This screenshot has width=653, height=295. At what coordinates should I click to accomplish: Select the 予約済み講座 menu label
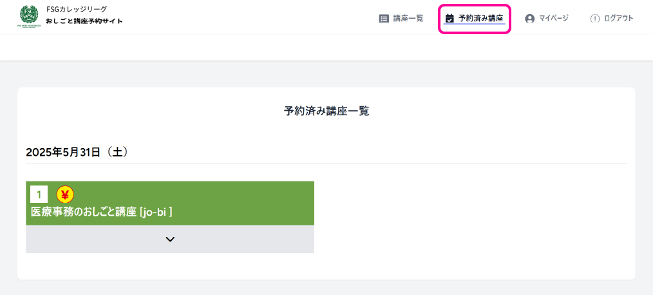coord(480,19)
